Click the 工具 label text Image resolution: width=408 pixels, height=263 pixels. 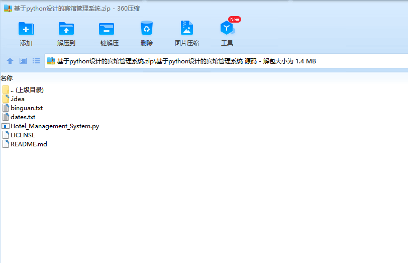tap(227, 43)
